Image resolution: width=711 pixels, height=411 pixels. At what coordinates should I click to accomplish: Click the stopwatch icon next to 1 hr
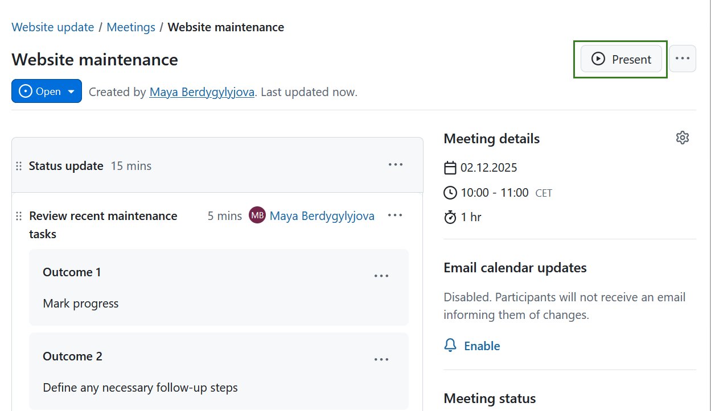(450, 217)
